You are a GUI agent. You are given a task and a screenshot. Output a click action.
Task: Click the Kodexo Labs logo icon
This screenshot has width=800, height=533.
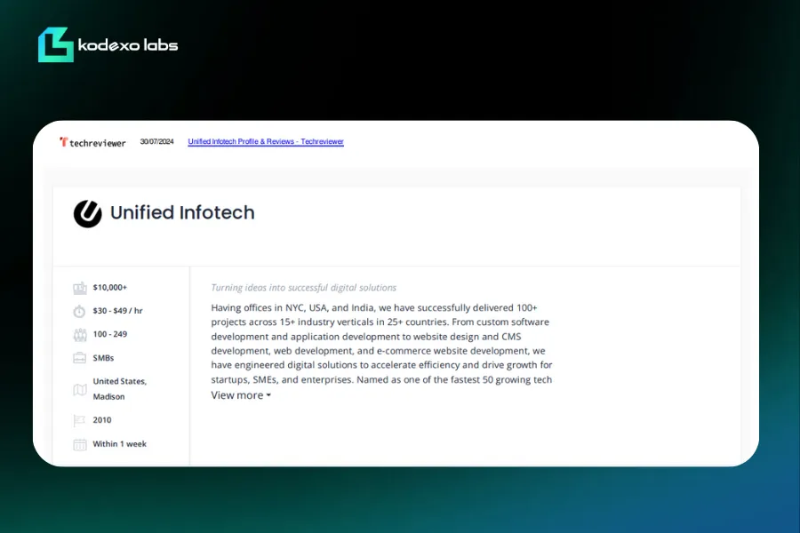pos(56,45)
